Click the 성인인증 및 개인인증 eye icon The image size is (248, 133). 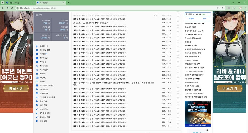tap(37, 97)
